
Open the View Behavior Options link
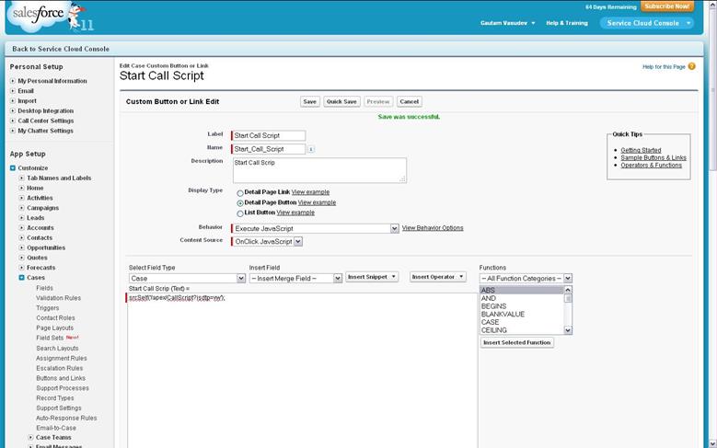433,227
